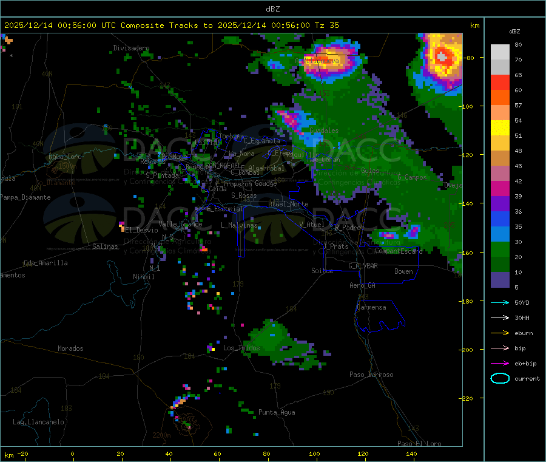
Task: Select the light gray swatch below 80 dBZ
Action: click(500, 52)
